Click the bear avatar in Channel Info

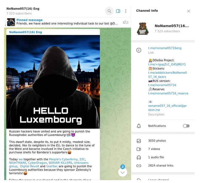click(143, 28)
